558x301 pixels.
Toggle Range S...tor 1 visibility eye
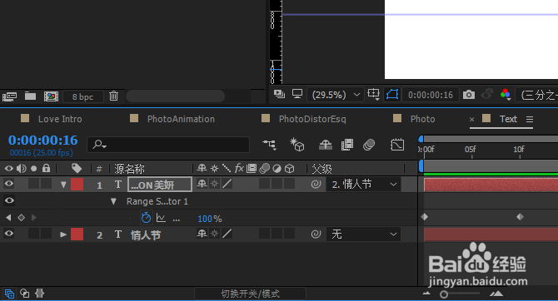[x=9, y=200]
